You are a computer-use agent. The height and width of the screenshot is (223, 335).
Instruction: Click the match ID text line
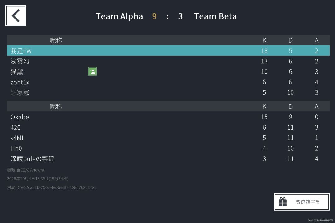click(x=52, y=187)
